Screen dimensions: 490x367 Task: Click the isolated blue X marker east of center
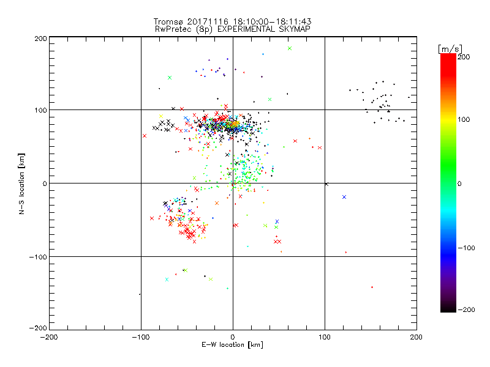click(344, 197)
